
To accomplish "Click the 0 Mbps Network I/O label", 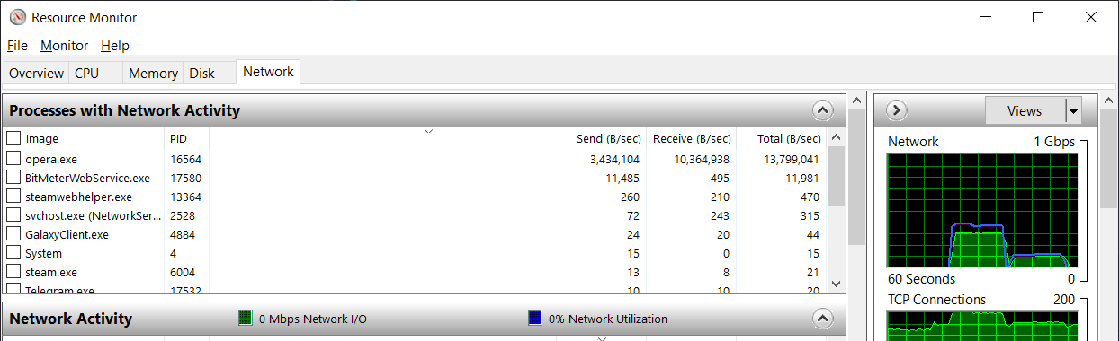I will coord(313,319).
